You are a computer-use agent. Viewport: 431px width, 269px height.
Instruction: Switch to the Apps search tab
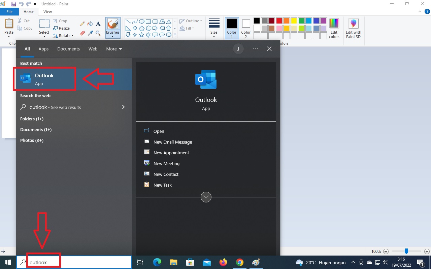[43, 49]
